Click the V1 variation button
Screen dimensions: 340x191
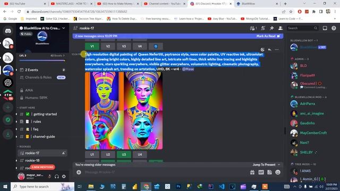[92, 46]
